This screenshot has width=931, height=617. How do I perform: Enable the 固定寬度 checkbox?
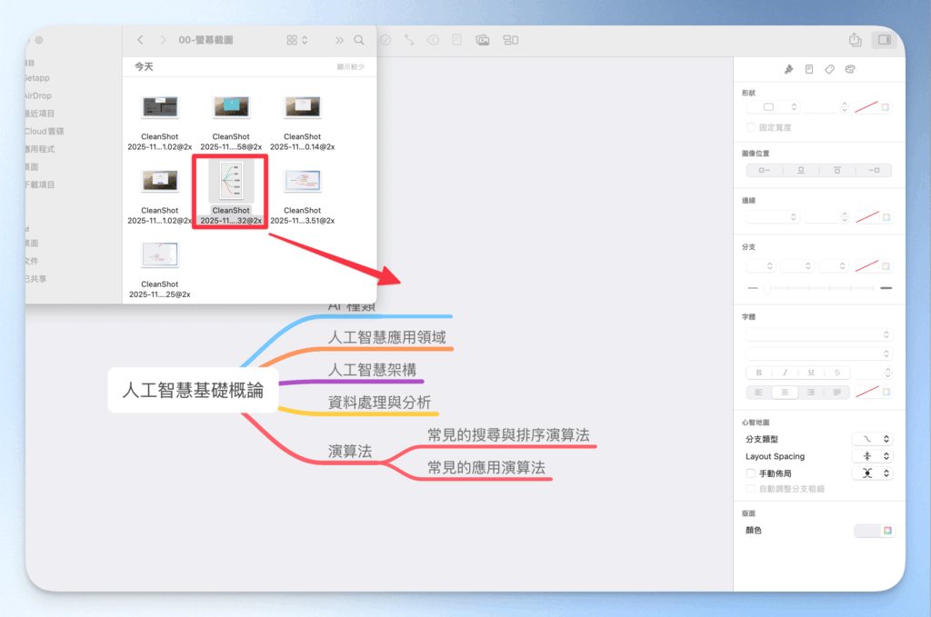(750, 126)
